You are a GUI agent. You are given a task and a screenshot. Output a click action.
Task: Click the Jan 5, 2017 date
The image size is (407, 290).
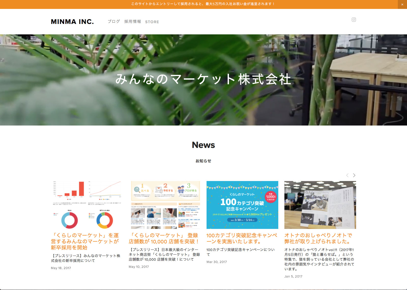click(x=293, y=276)
